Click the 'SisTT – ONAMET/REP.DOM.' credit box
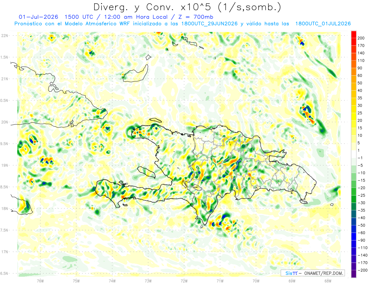The width and height of the screenshot is (368, 285). (312, 273)
